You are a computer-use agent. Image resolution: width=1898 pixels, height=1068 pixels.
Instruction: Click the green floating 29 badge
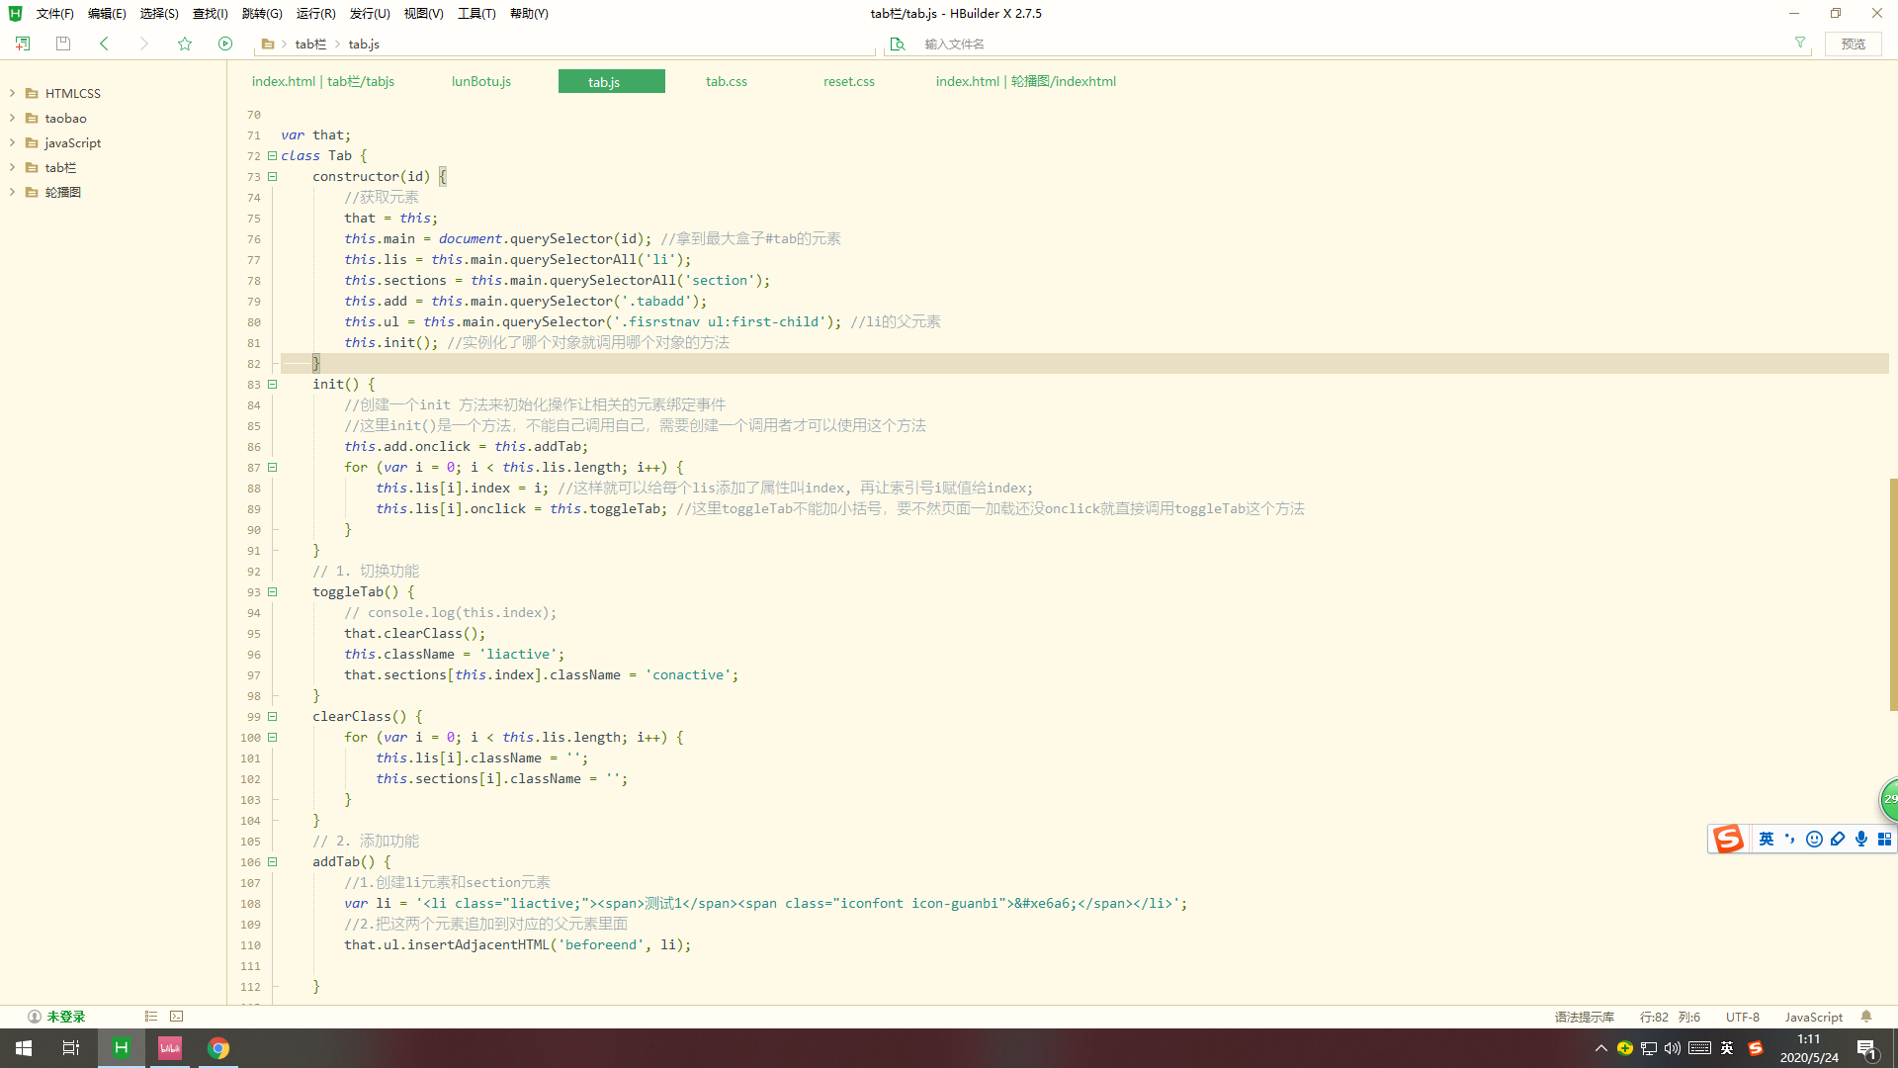pyautogui.click(x=1889, y=799)
